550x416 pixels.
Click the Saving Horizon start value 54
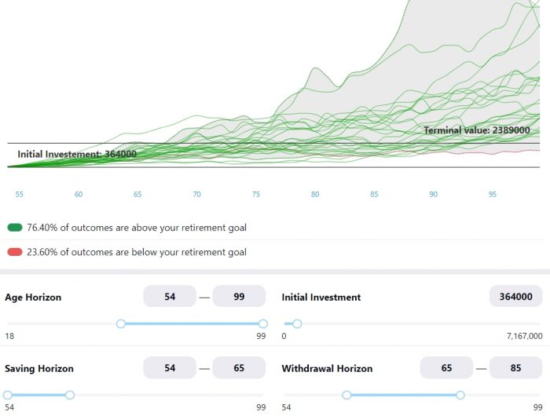tap(170, 368)
